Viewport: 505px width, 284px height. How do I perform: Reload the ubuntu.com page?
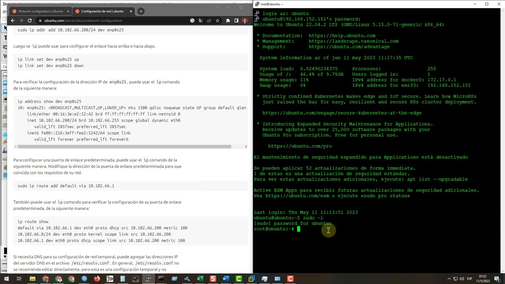point(30,21)
